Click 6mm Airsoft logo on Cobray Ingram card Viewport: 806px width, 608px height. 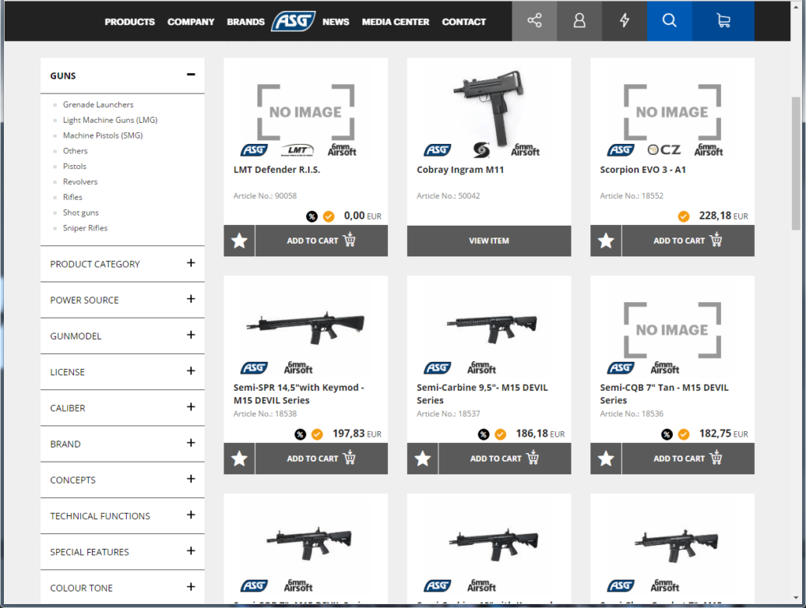pos(525,149)
